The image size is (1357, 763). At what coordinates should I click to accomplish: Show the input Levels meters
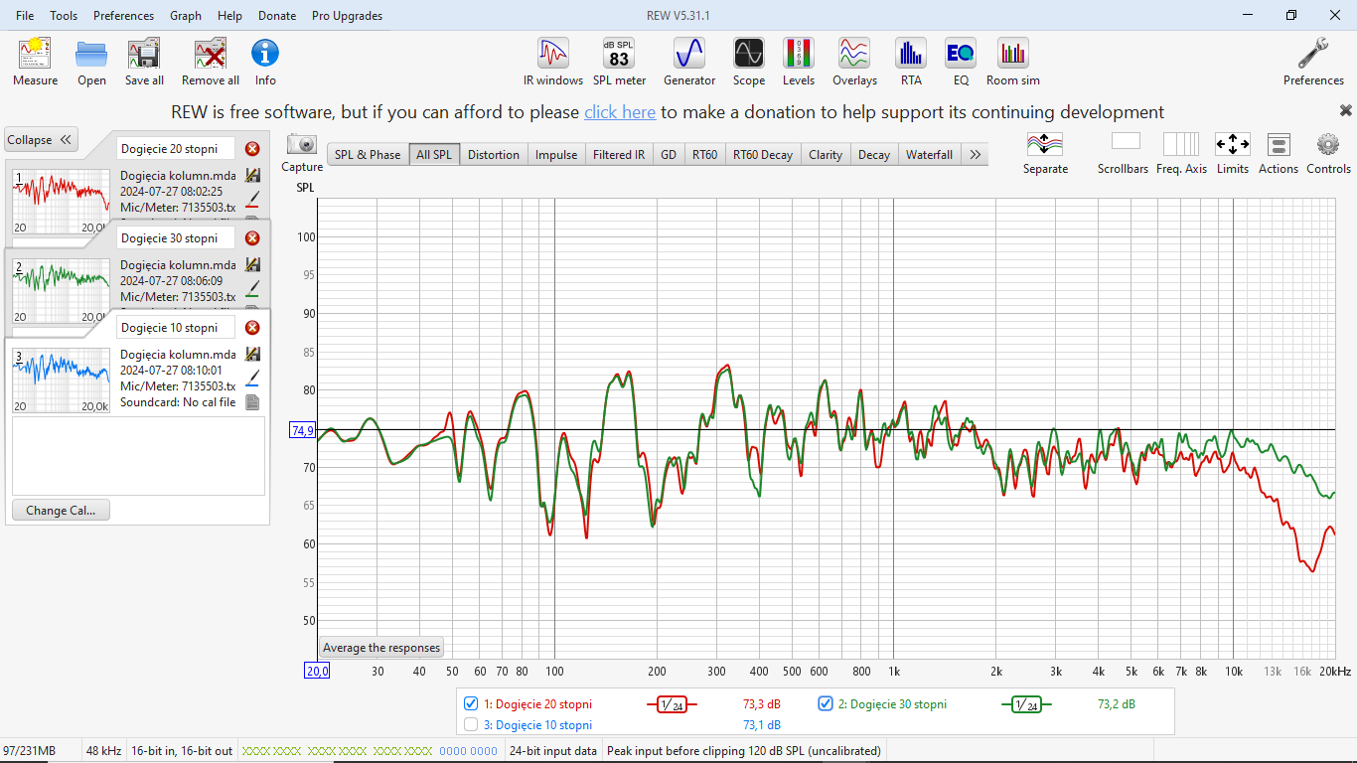[798, 62]
